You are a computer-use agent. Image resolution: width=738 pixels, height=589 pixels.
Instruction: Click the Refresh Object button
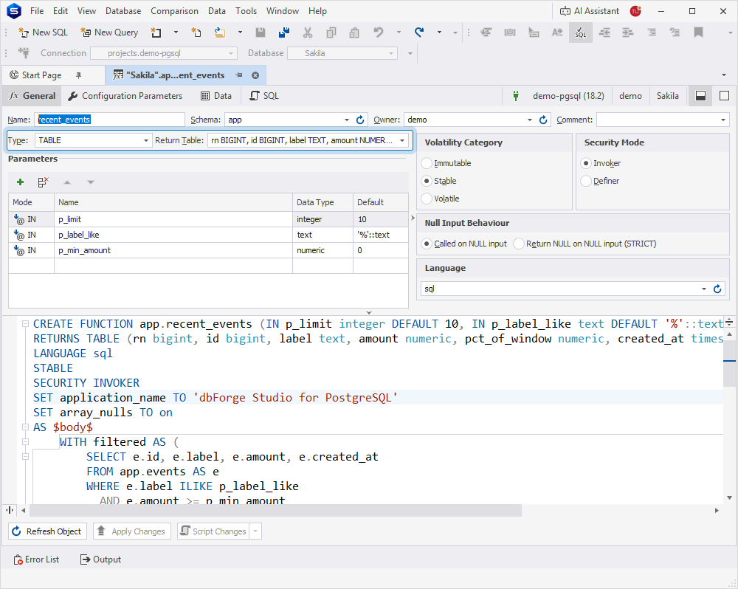(47, 531)
